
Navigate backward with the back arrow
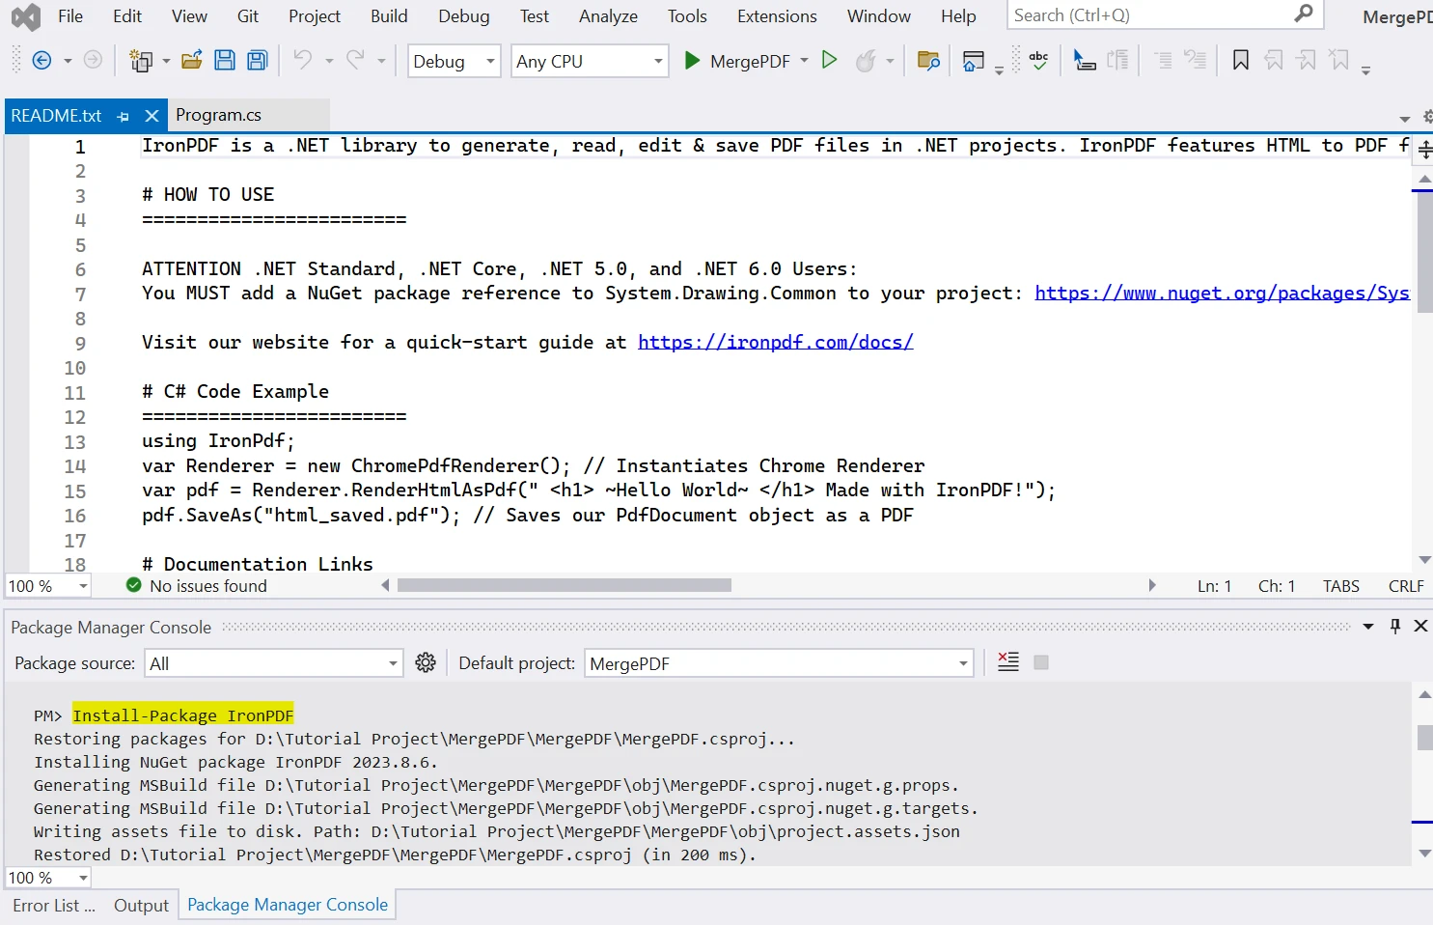[x=41, y=61]
